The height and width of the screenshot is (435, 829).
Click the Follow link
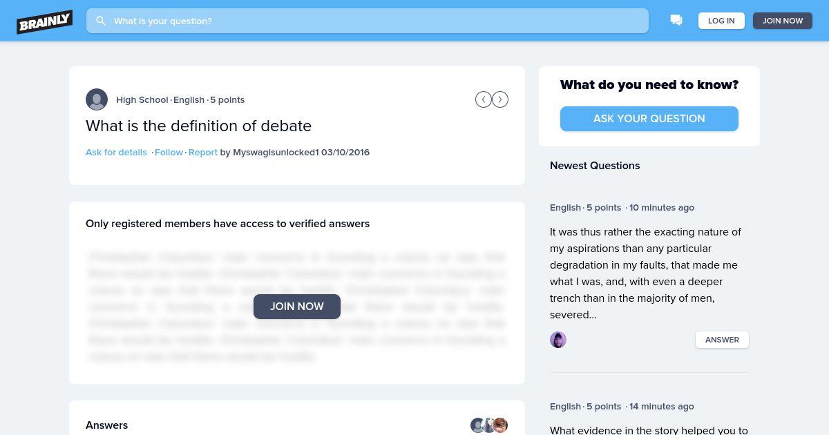169,152
